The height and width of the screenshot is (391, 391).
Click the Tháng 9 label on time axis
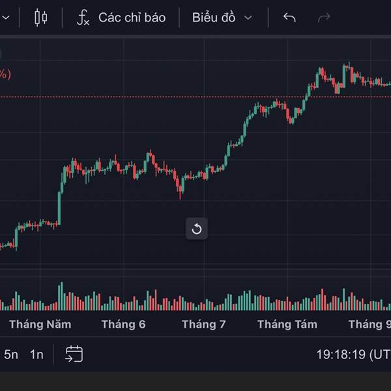[x=369, y=324]
